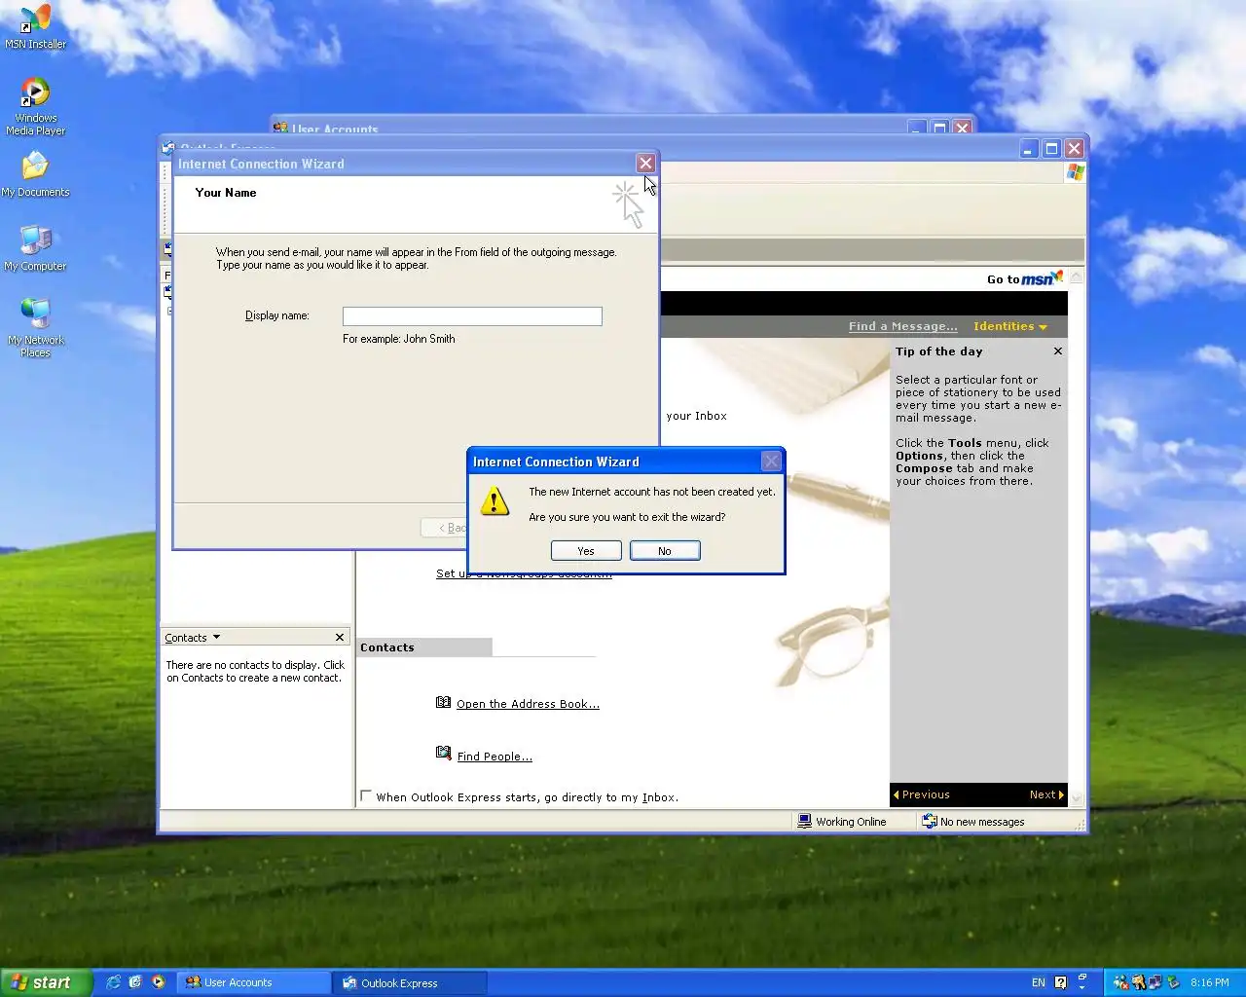Click the Display name input field
Viewport: 1246px width, 997px height.
472,315
